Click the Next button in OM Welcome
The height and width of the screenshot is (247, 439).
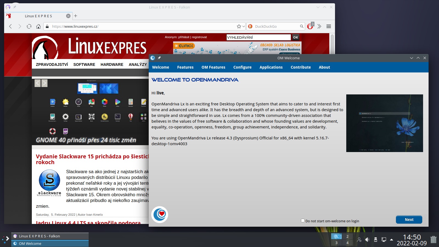409,220
